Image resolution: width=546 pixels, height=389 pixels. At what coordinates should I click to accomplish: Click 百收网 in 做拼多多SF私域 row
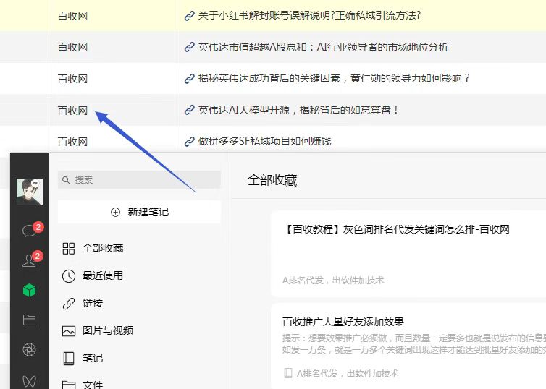[72, 142]
